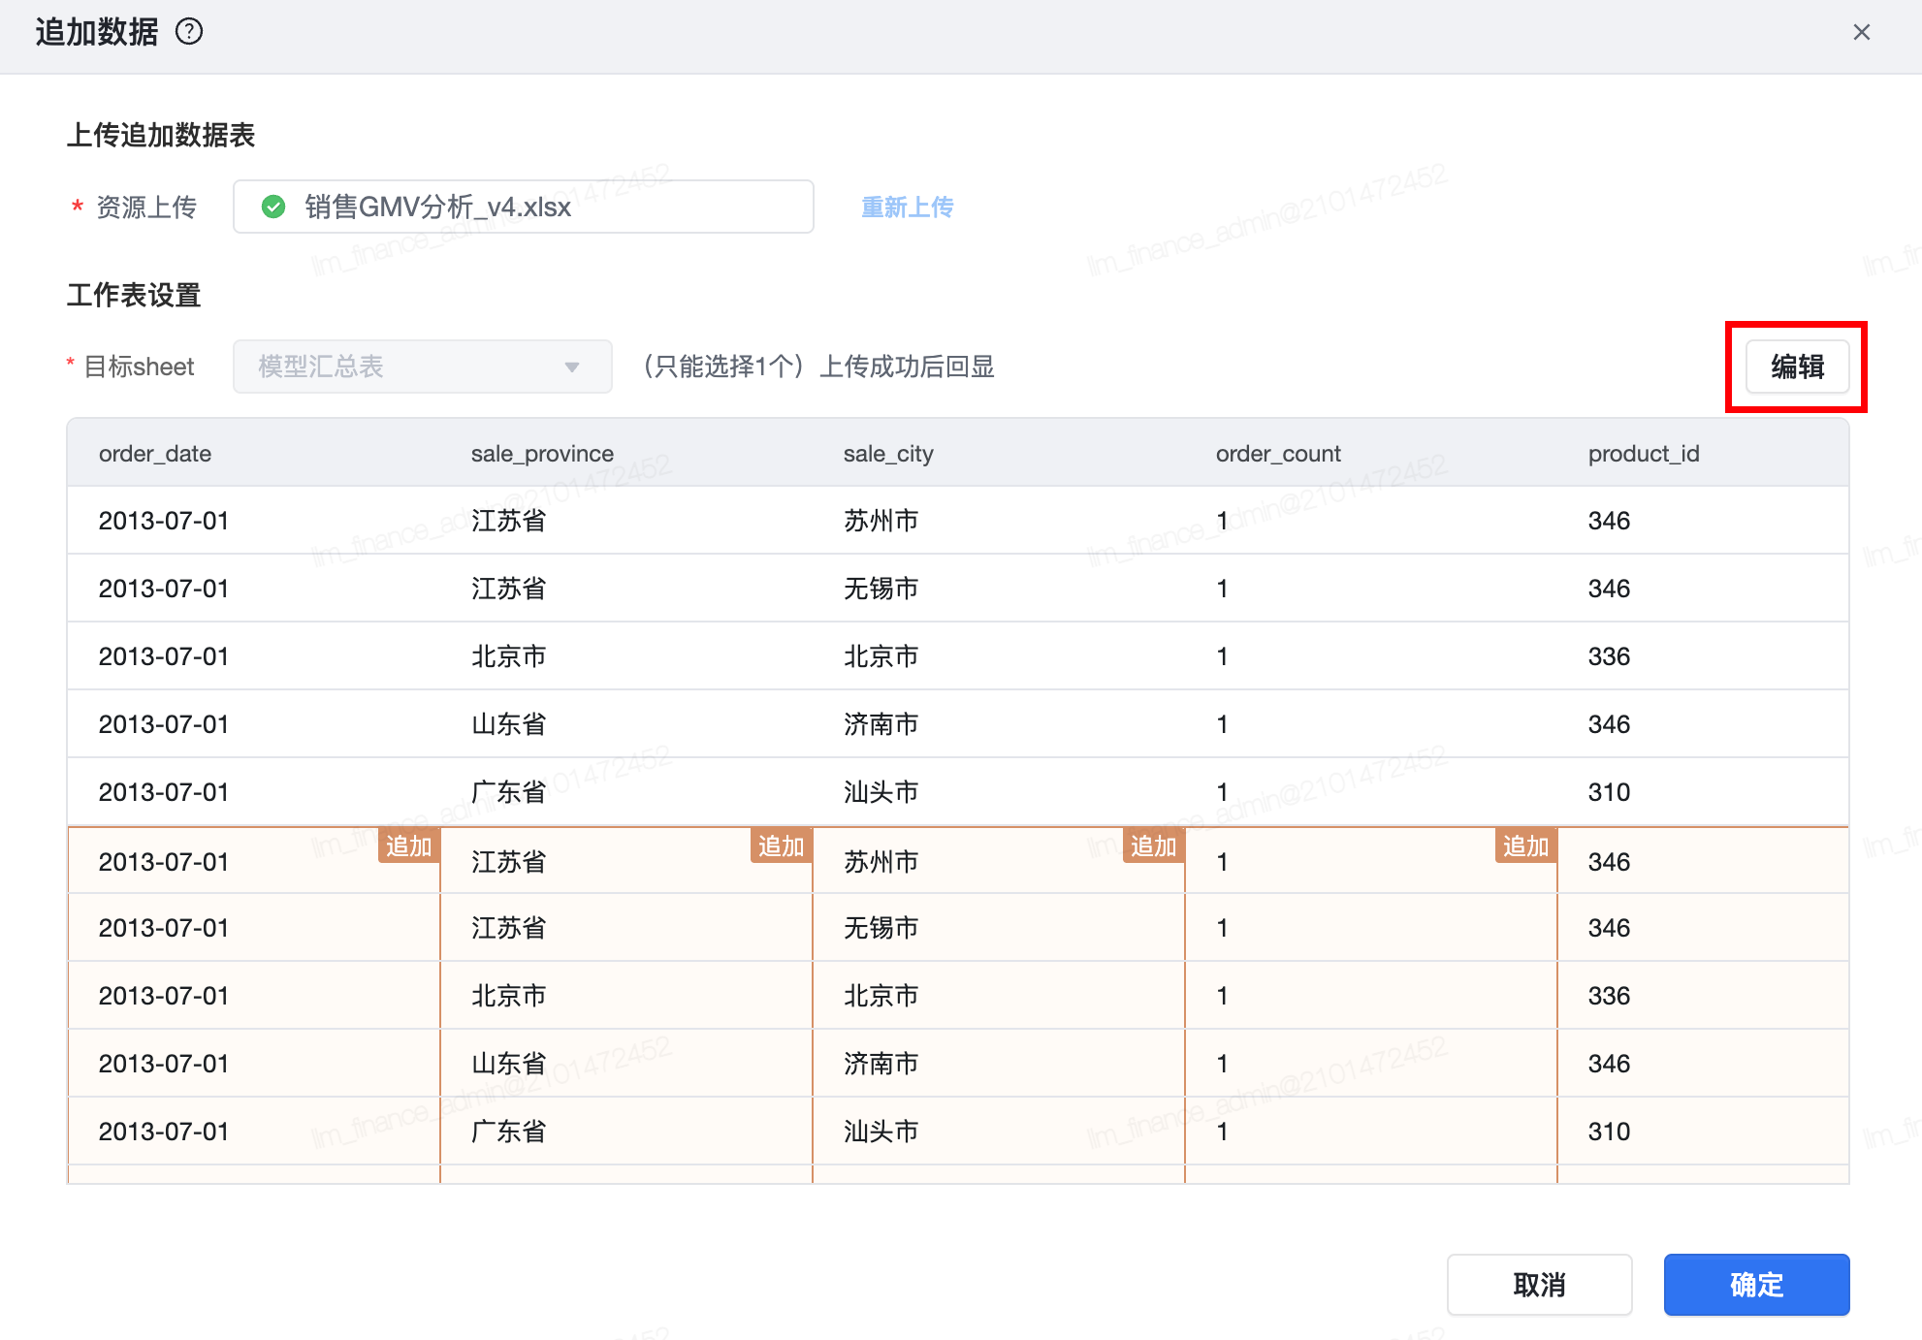This screenshot has width=1922, height=1340.
Task: Click 汕头市 in the unhighlighted rows
Action: coord(881,792)
